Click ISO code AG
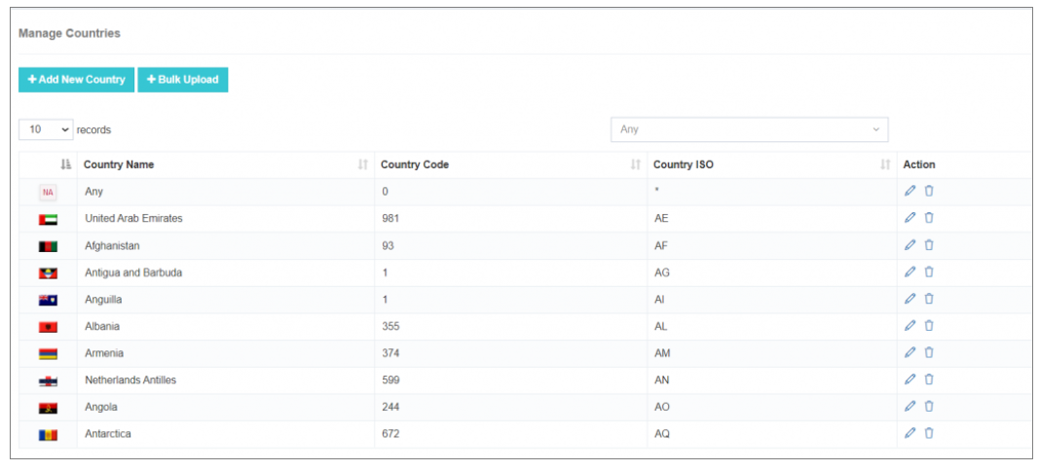1039x471 pixels. (661, 272)
